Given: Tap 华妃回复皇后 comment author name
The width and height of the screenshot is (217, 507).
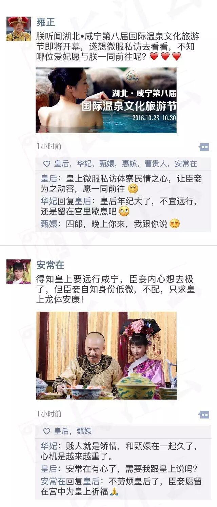Looking at the screenshot, I should [49, 201].
